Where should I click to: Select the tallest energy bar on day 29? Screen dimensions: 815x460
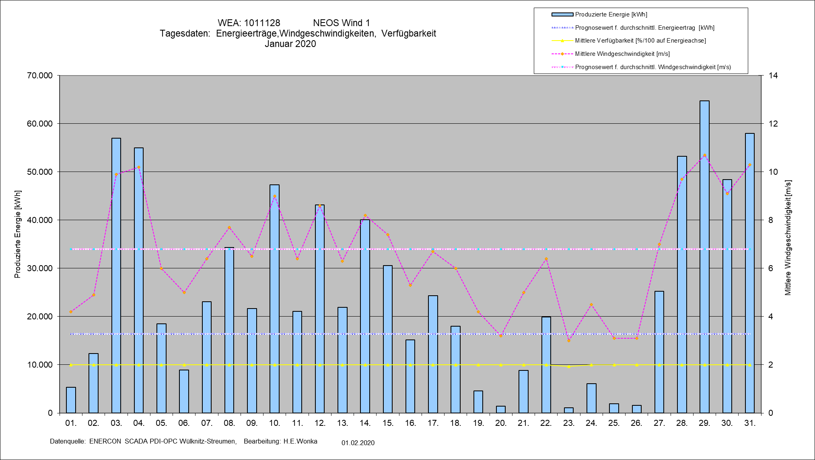(704, 257)
